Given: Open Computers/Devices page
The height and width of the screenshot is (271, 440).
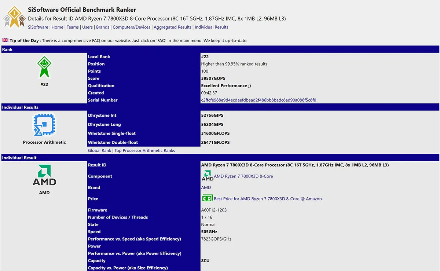Looking at the screenshot, I should pos(132,27).
